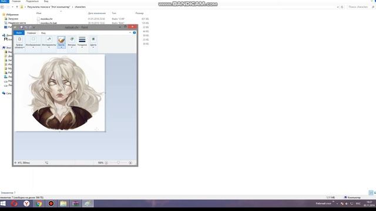Viewport: 376px width, 211px height.
Task: Select the monika.chr file in Explorer
Action: (x=46, y=19)
